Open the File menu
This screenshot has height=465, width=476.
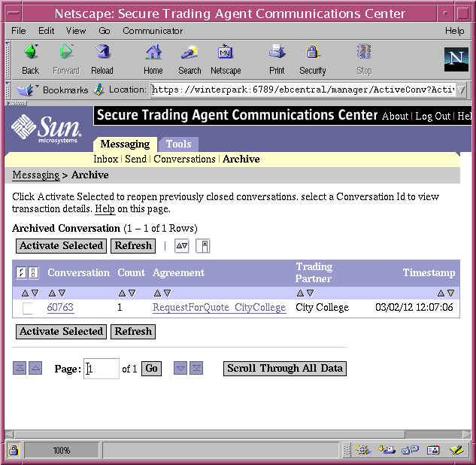(x=19, y=31)
